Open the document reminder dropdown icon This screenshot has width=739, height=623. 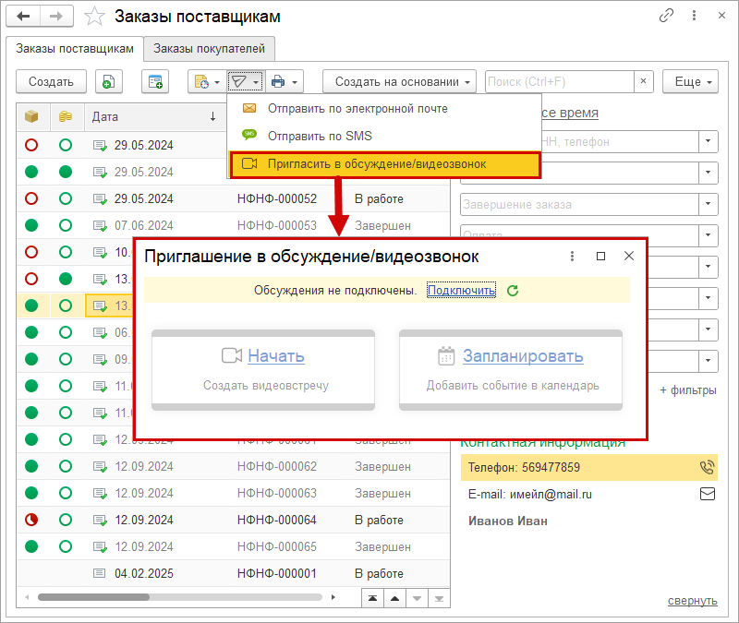207,81
